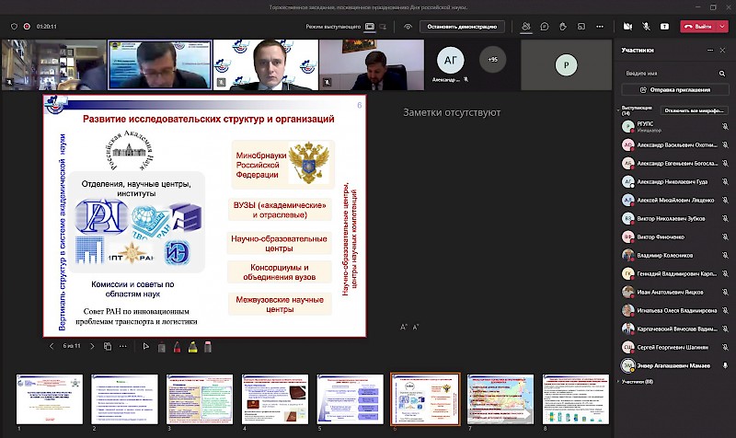Click Отправка приглашения button
This screenshot has width=736, height=438.
tap(674, 89)
